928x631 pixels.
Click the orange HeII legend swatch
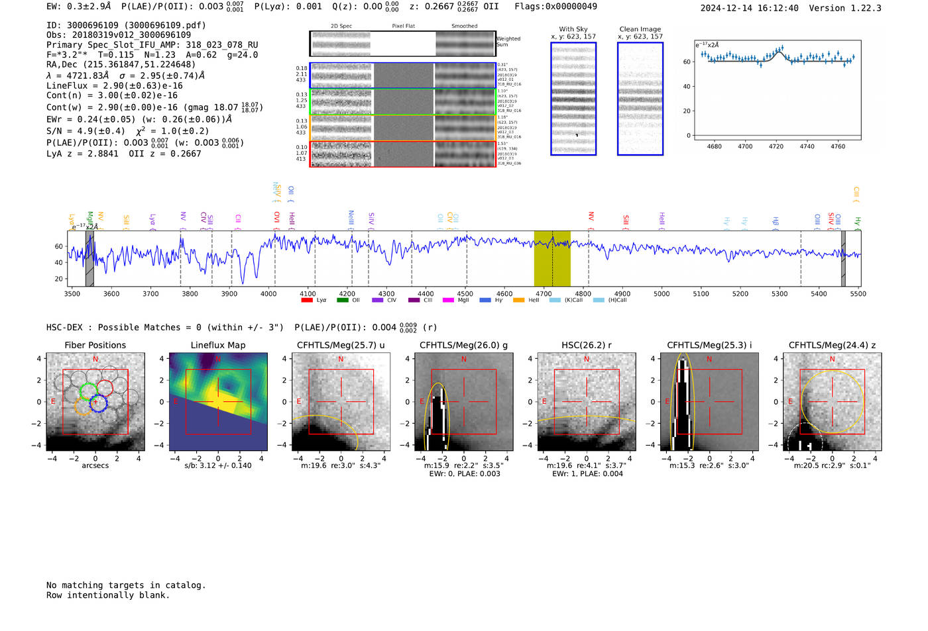[x=519, y=300]
